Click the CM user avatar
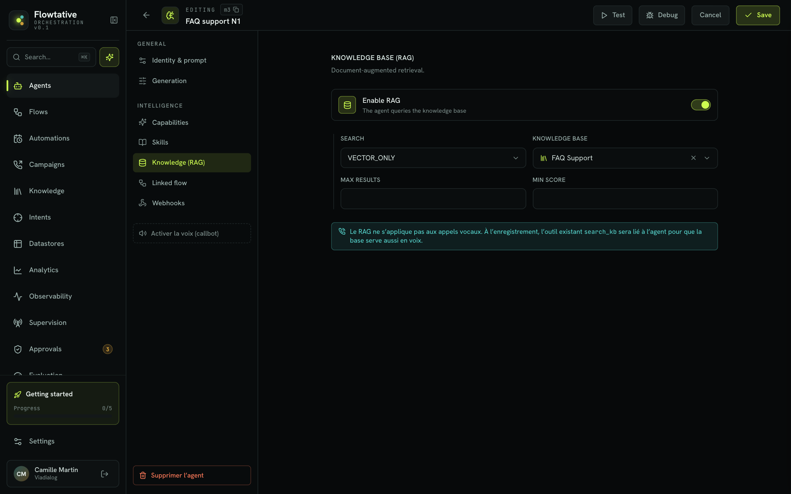 [21, 474]
